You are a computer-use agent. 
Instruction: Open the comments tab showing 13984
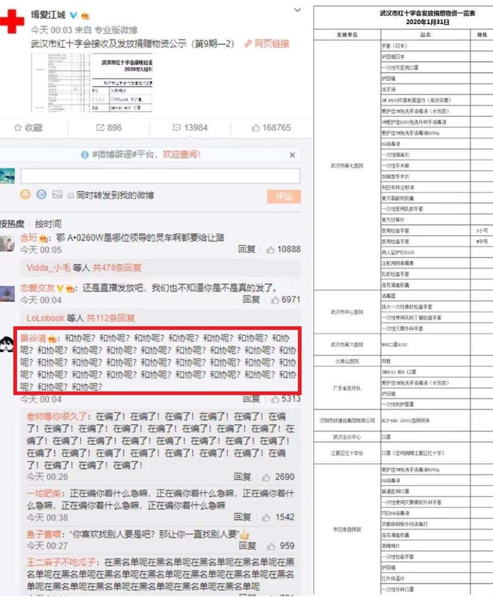190,127
